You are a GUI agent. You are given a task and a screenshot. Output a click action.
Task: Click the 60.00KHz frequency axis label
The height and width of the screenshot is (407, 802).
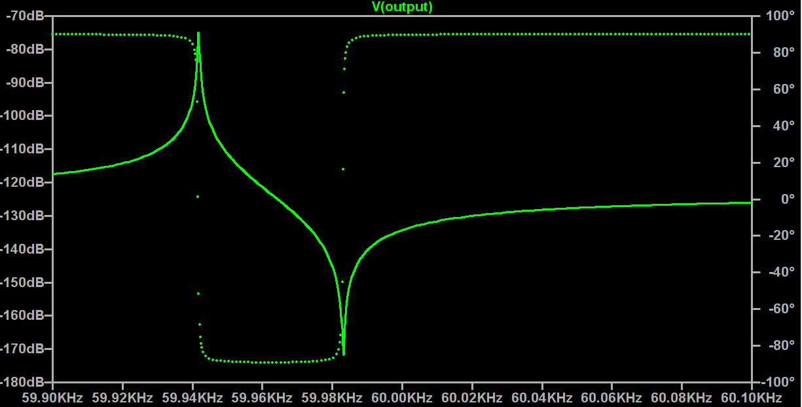point(402,398)
